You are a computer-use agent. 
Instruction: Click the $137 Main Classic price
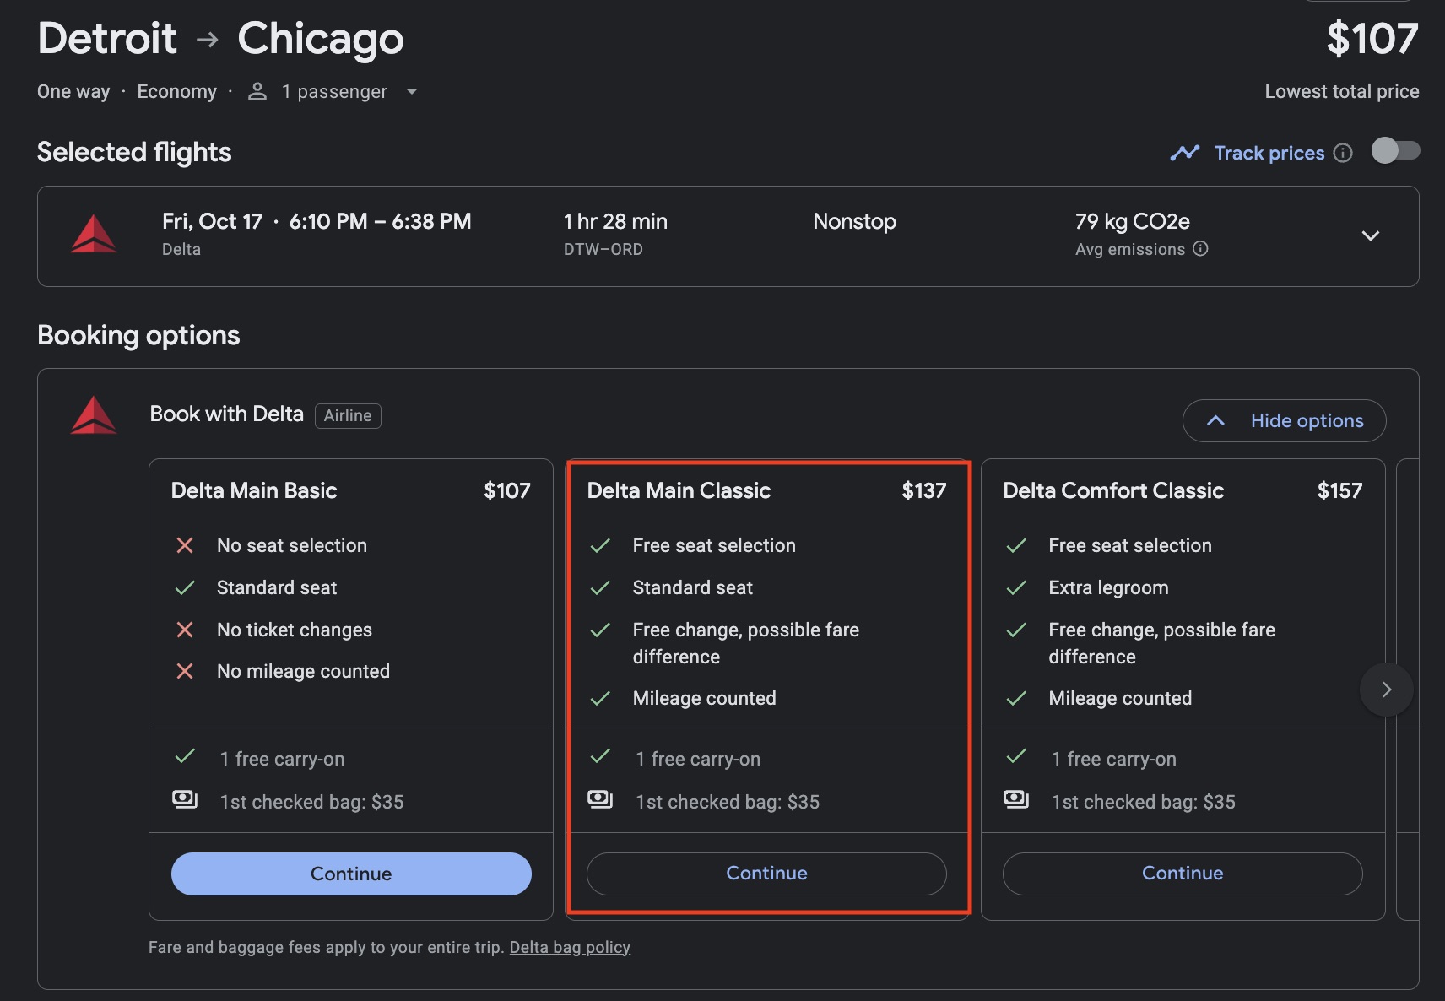(x=924, y=490)
